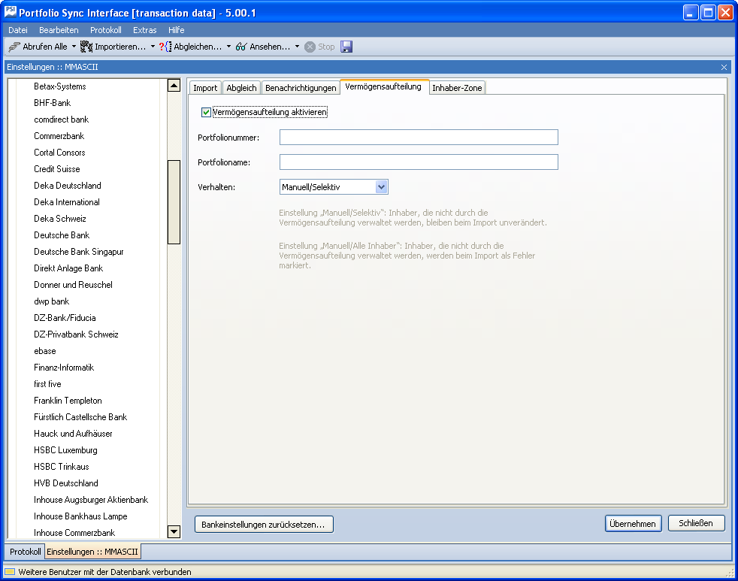Expand the Importieren dropdown arrow
The height and width of the screenshot is (581, 738).
tap(153, 47)
